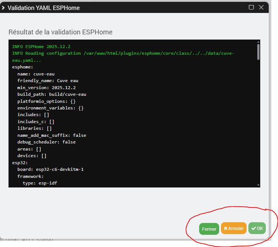The width and height of the screenshot is (278, 247).
Task: Click the 'build_path: build/cuve-eau' line
Action: [52, 94]
